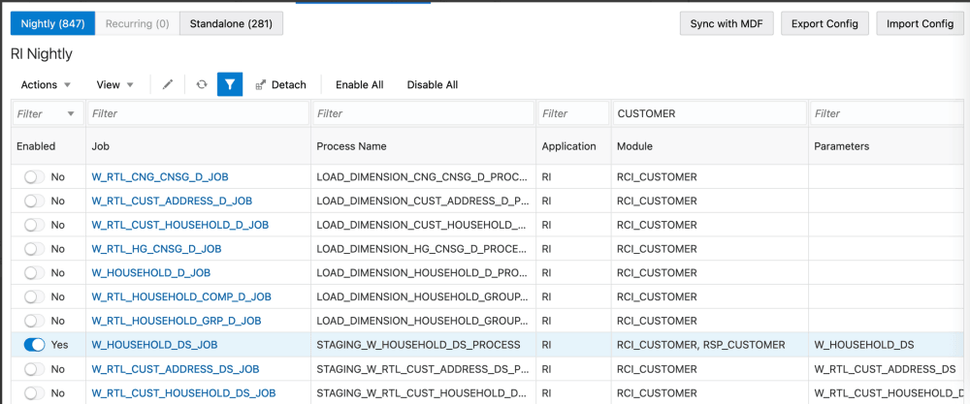Open the W_HOUSEHOLD_DS_JOB link
The width and height of the screenshot is (970, 404).
coord(154,345)
